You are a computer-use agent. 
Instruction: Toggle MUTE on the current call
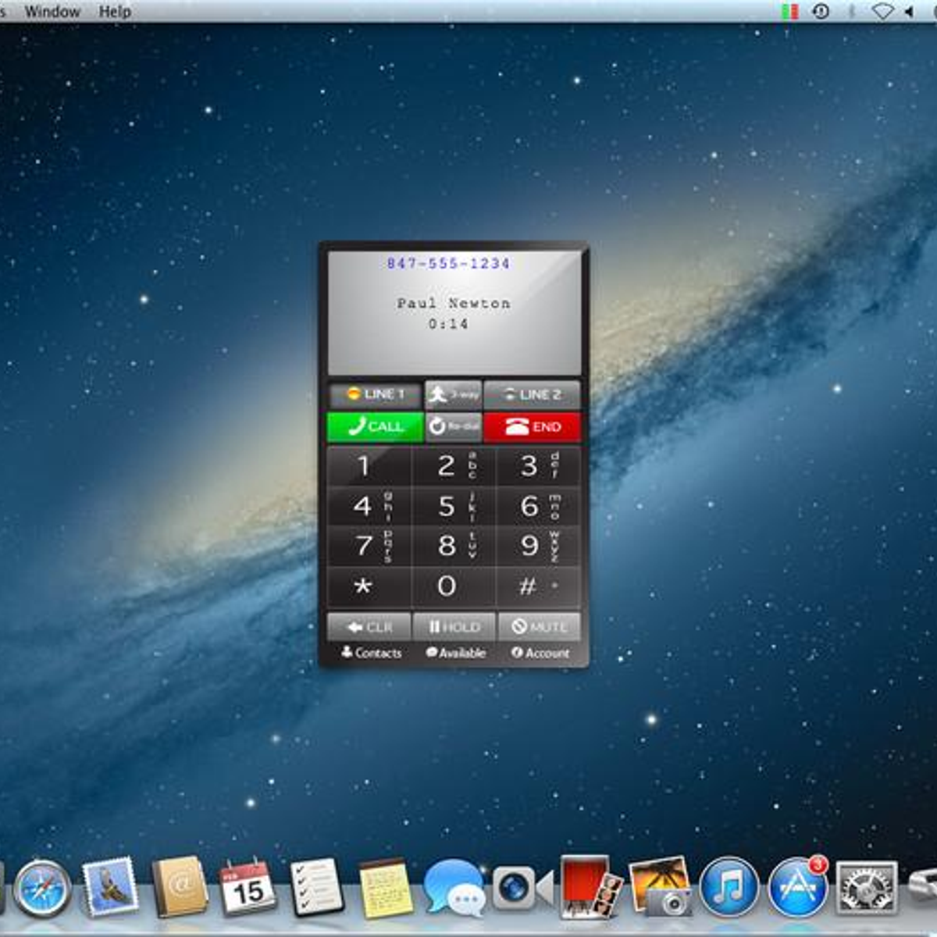click(539, 627)
